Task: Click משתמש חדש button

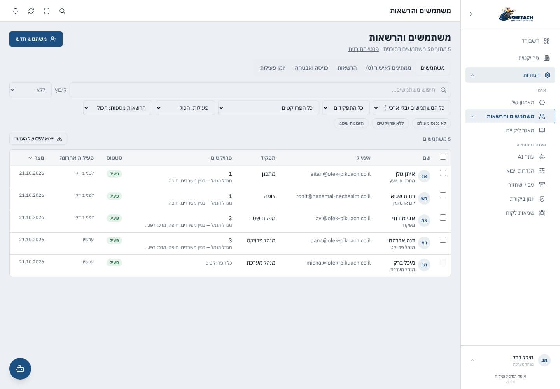Action: pyautogui.click(x=36, y=39)
